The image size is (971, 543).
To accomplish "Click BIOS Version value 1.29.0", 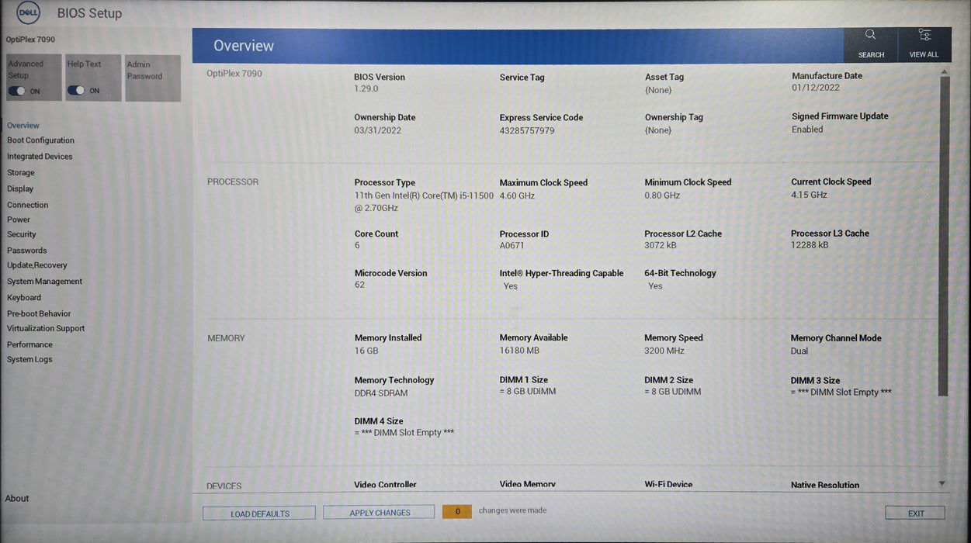I will pos(366,89).
